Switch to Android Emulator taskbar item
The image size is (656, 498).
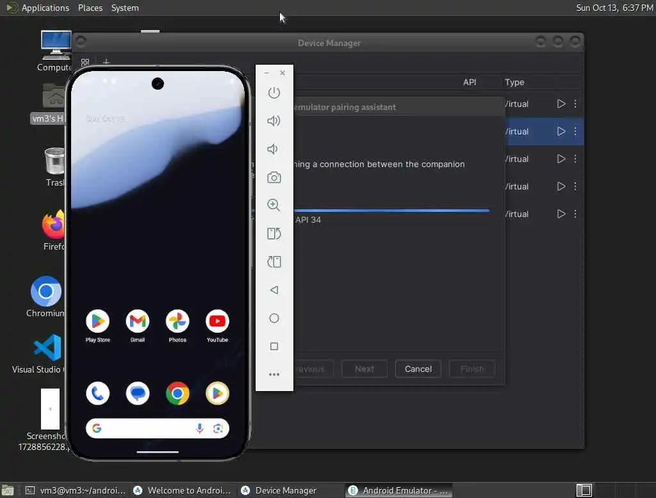(398, 490)
